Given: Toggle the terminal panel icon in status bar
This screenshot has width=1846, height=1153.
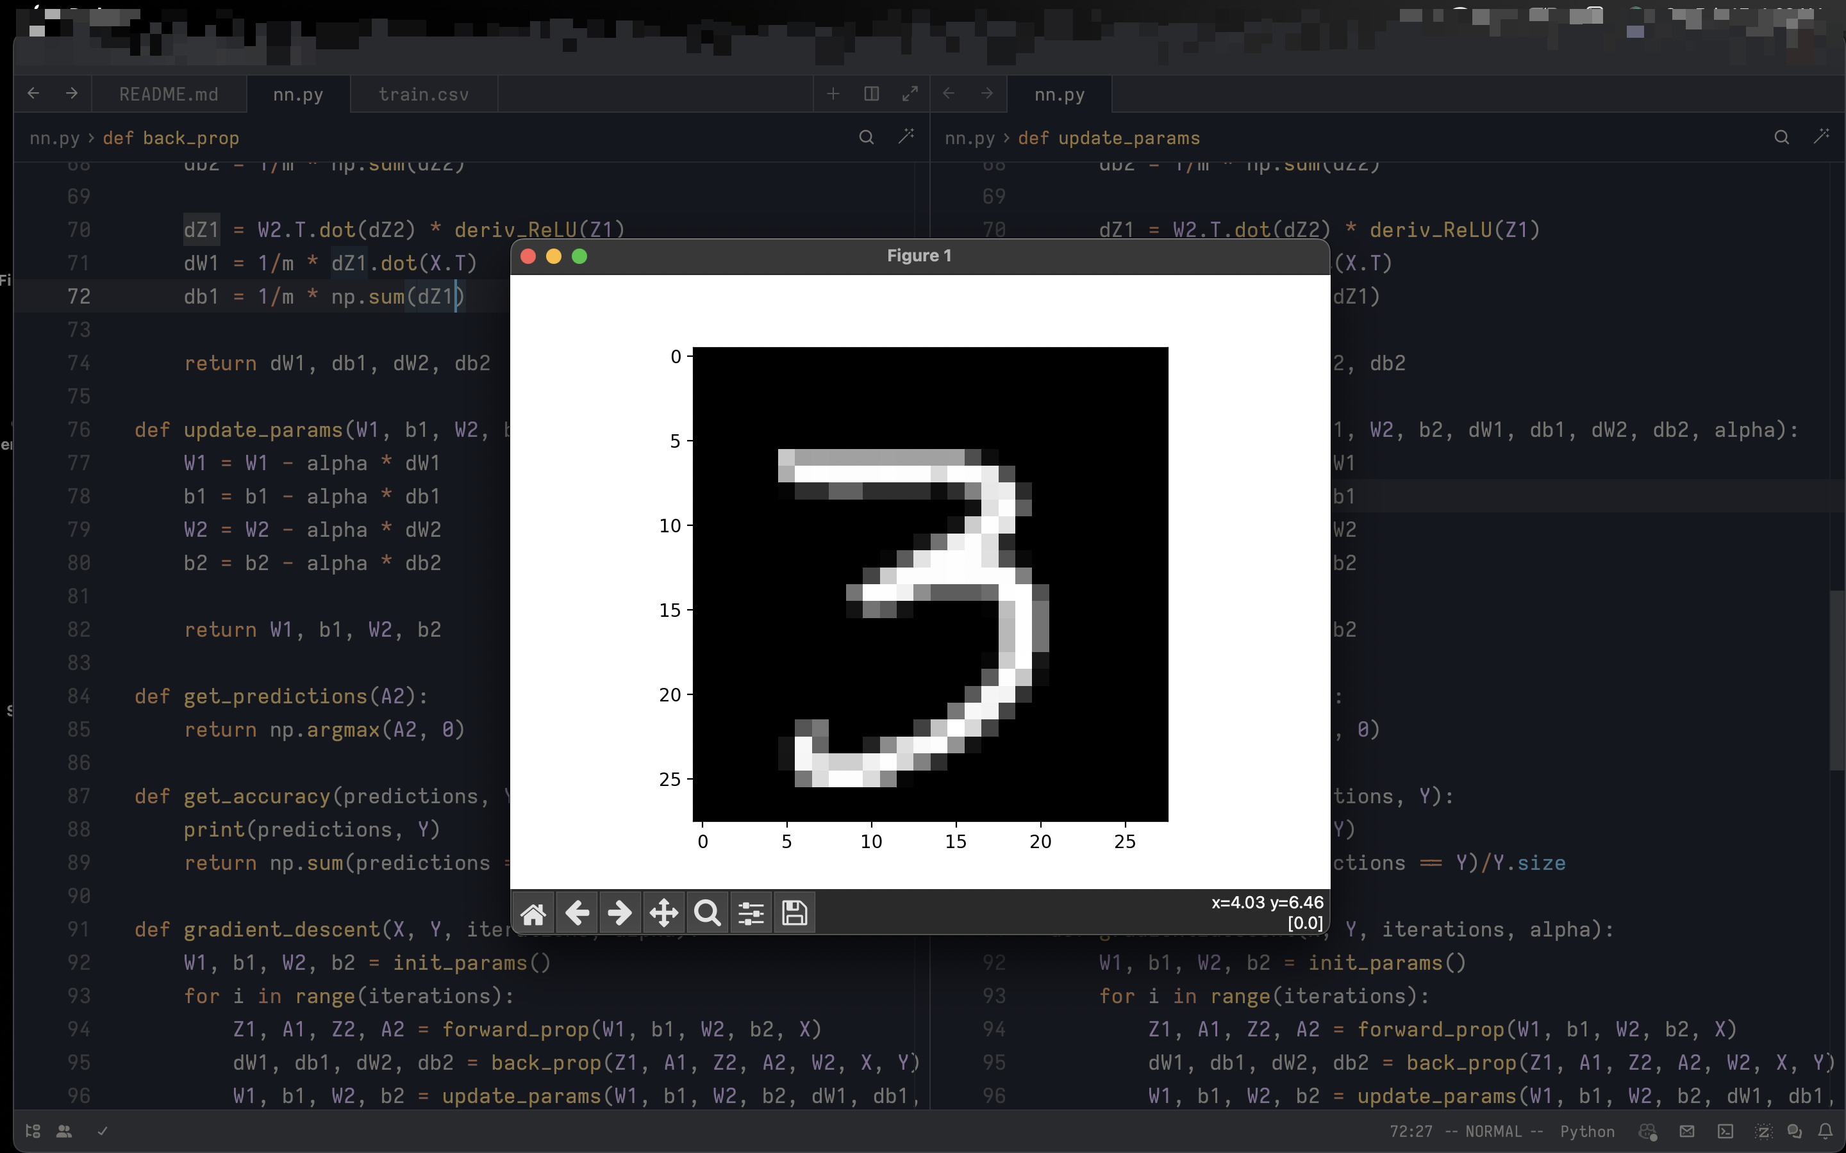Looking at the screenshot, I should (x=1725, y=1132).
